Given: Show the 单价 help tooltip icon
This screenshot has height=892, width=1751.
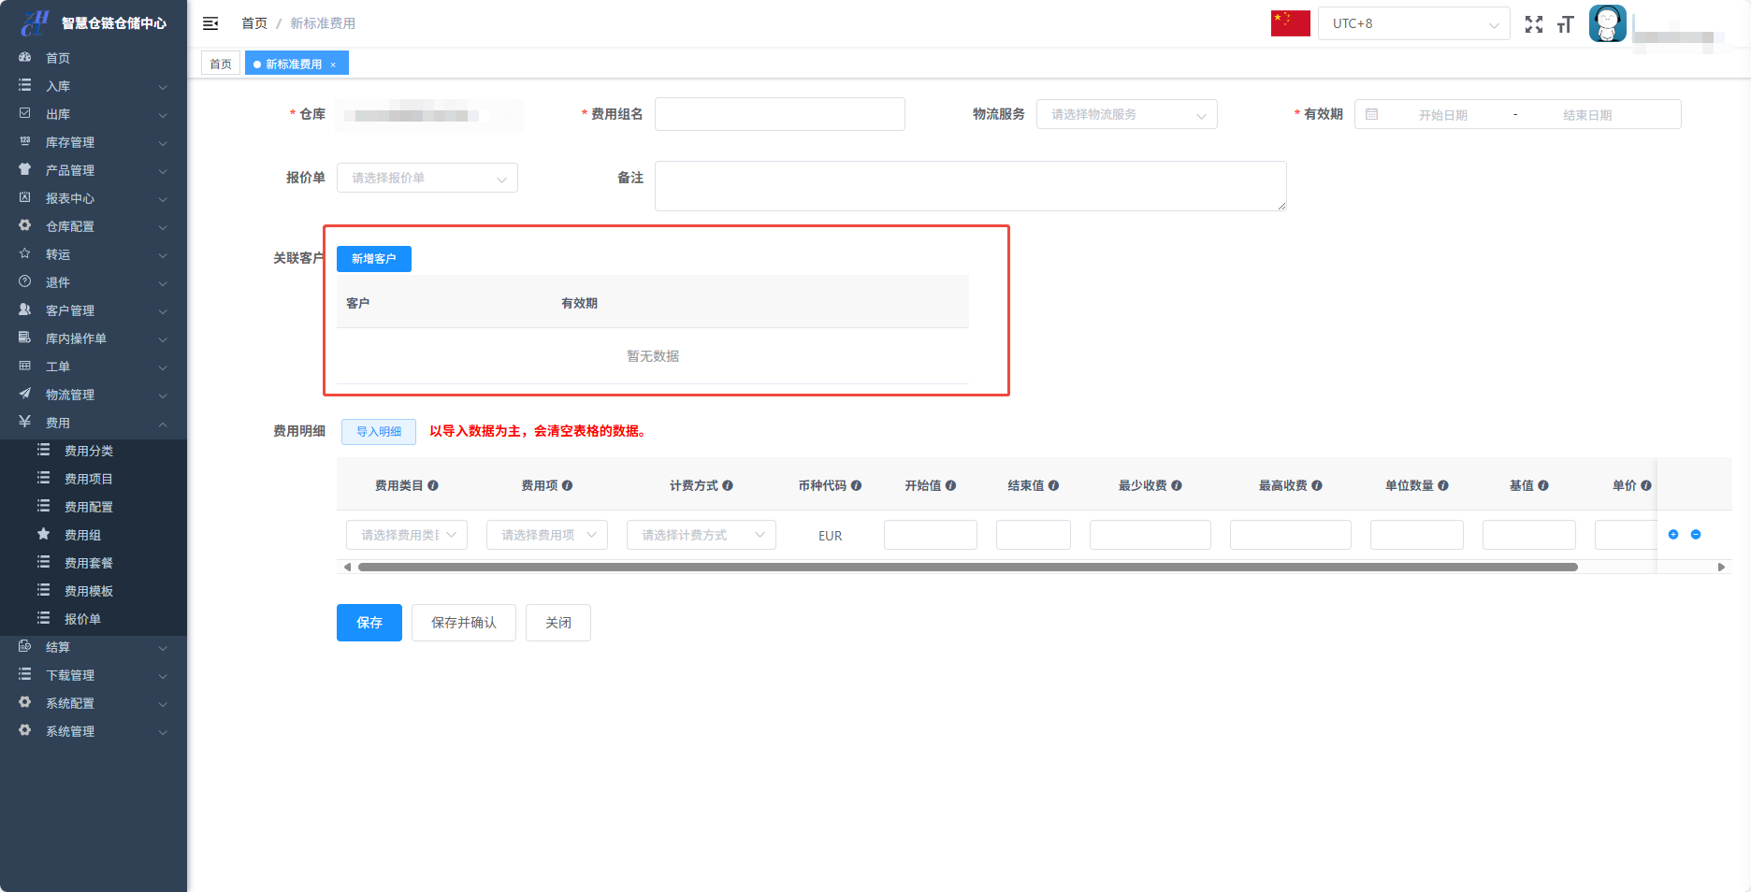Looking at the screenshot, I should tap(1646, 485).
